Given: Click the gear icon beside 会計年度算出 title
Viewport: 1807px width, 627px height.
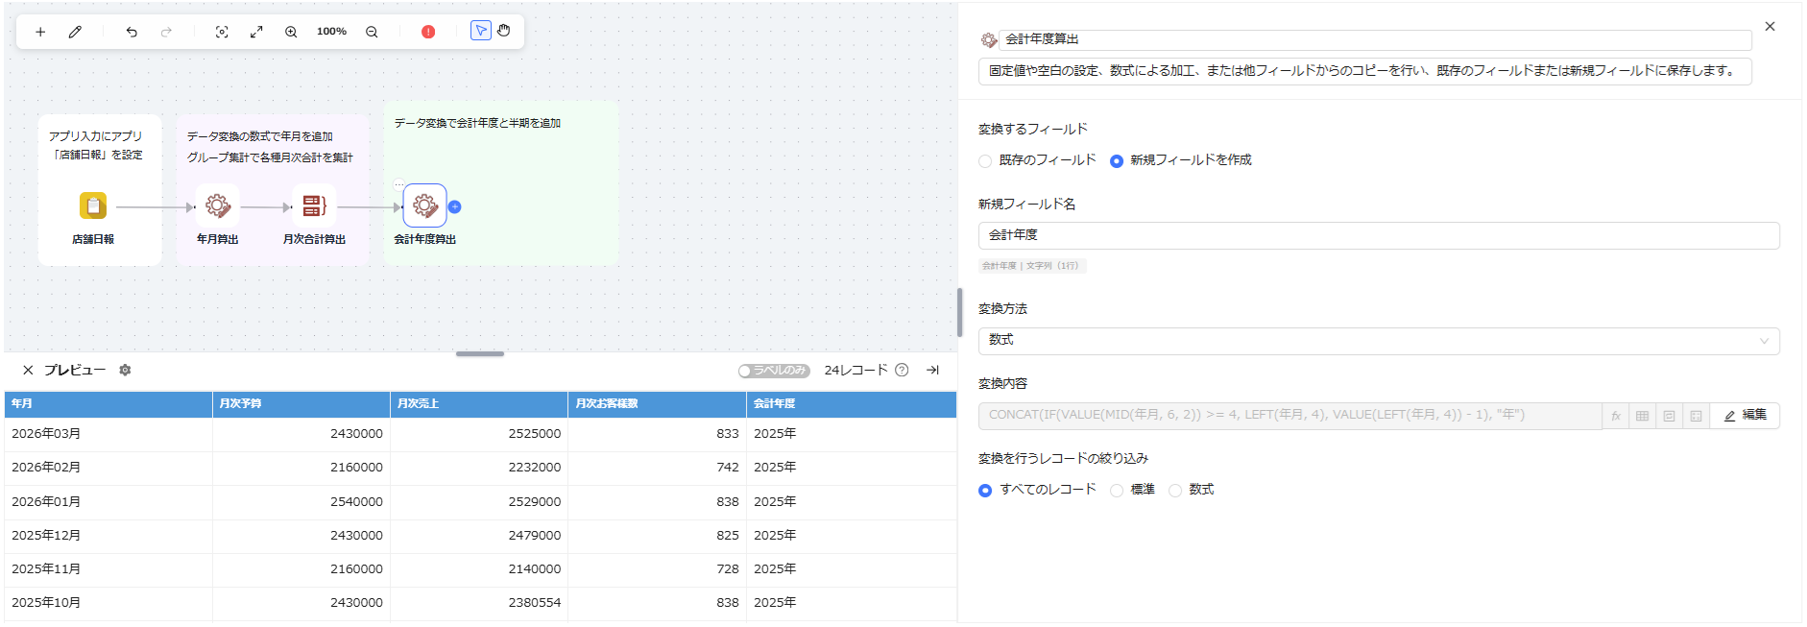Looking at the screenshot, I should point(988,40).
